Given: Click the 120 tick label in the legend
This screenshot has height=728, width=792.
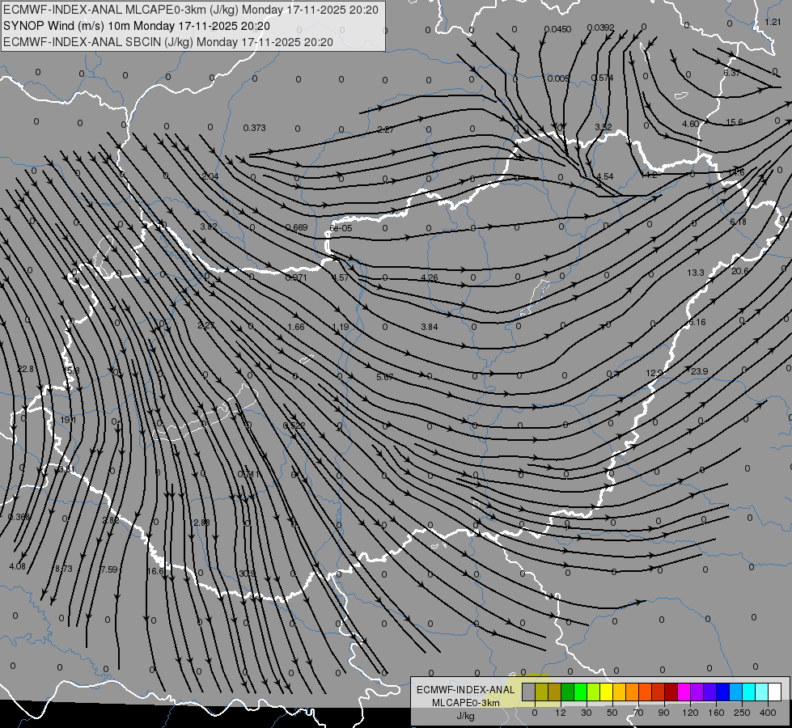Looking at the screenshot, I should [690, 713].
